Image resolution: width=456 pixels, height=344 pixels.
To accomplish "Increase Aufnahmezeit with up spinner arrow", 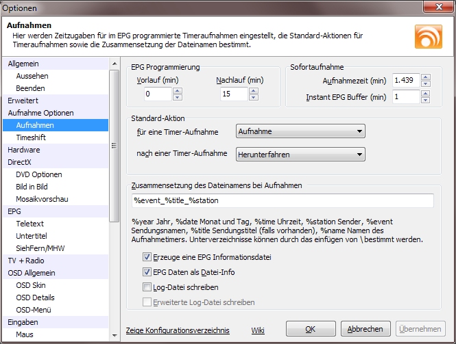I will pos(425,77).
